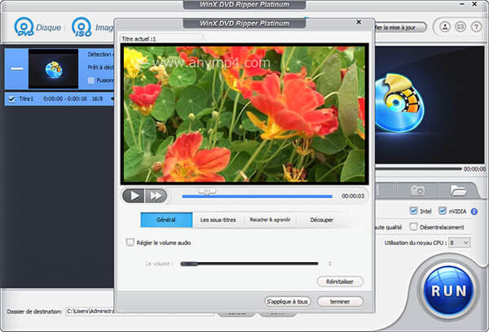Collapse the DVD source with the minus icon
489x332 pixels.
tap(17, 68)
